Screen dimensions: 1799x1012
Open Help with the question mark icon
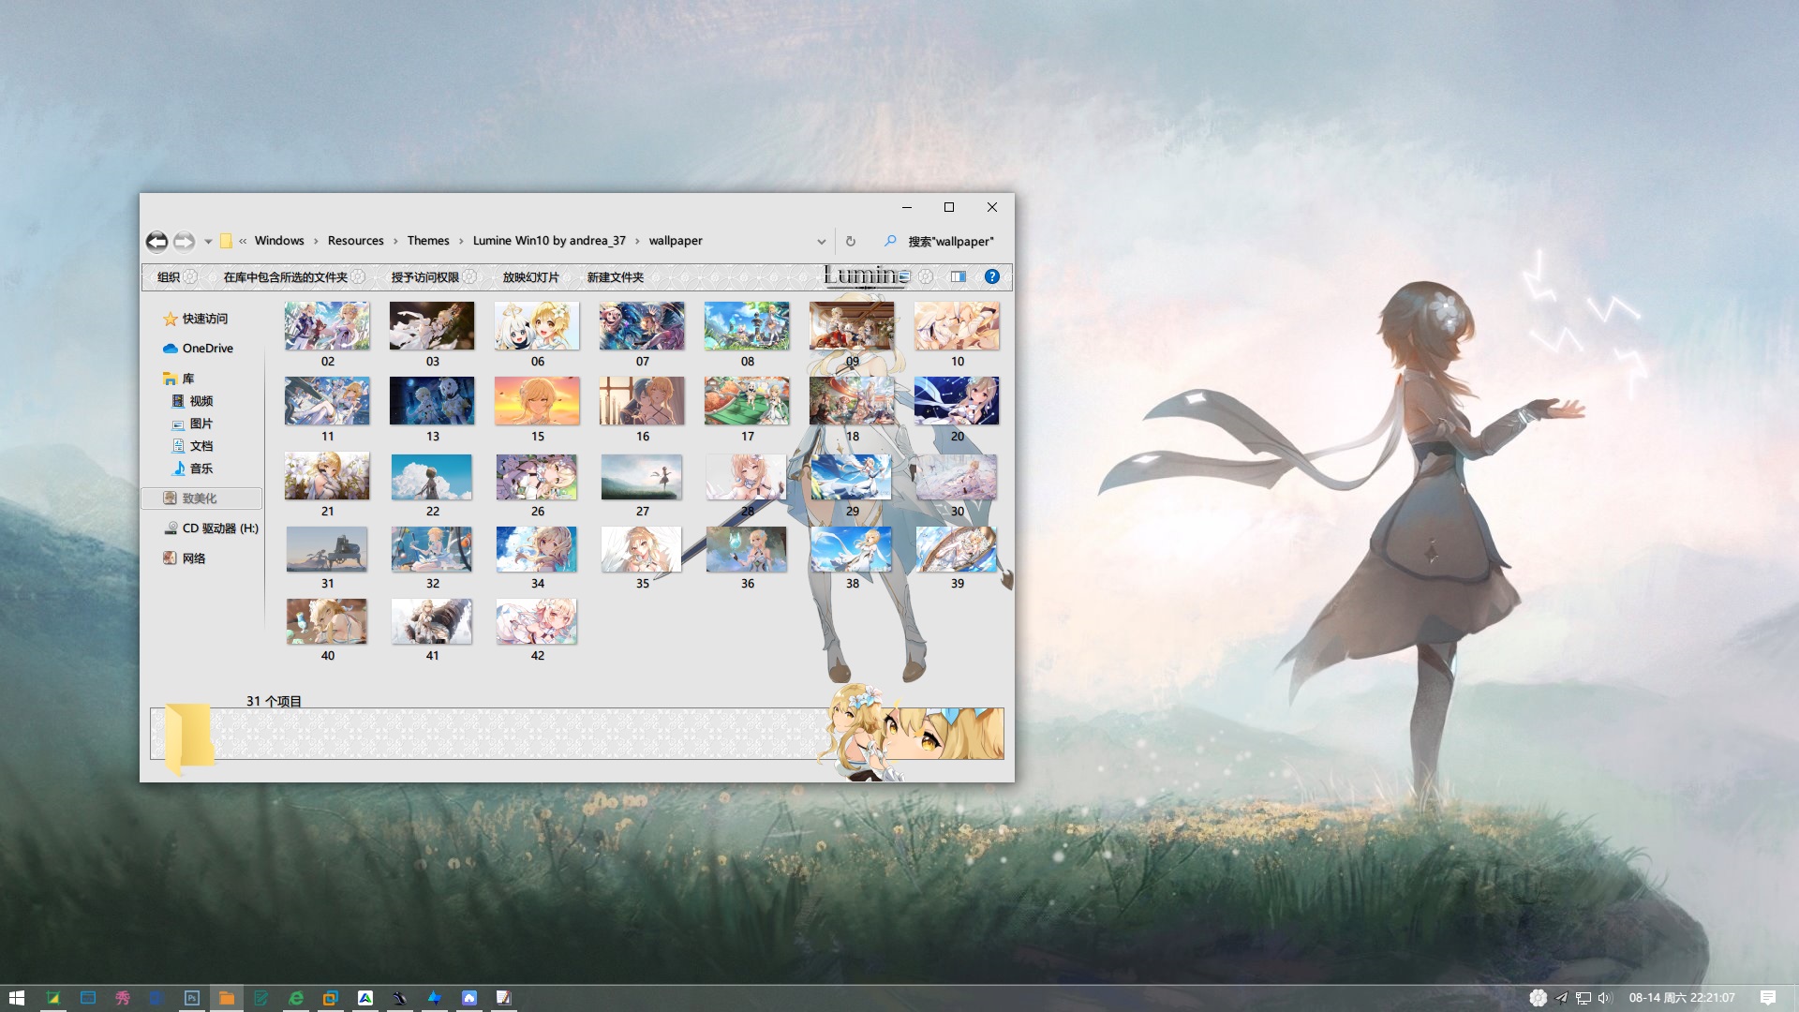pos(992,276)
